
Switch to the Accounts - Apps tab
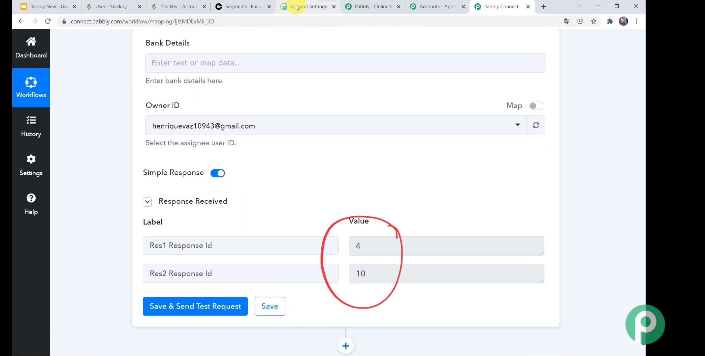tap(437, 7)
